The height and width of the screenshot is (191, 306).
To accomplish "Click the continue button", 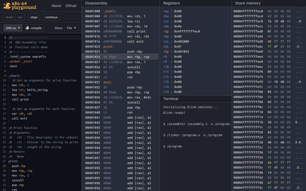I will click(x=51, y=17).
